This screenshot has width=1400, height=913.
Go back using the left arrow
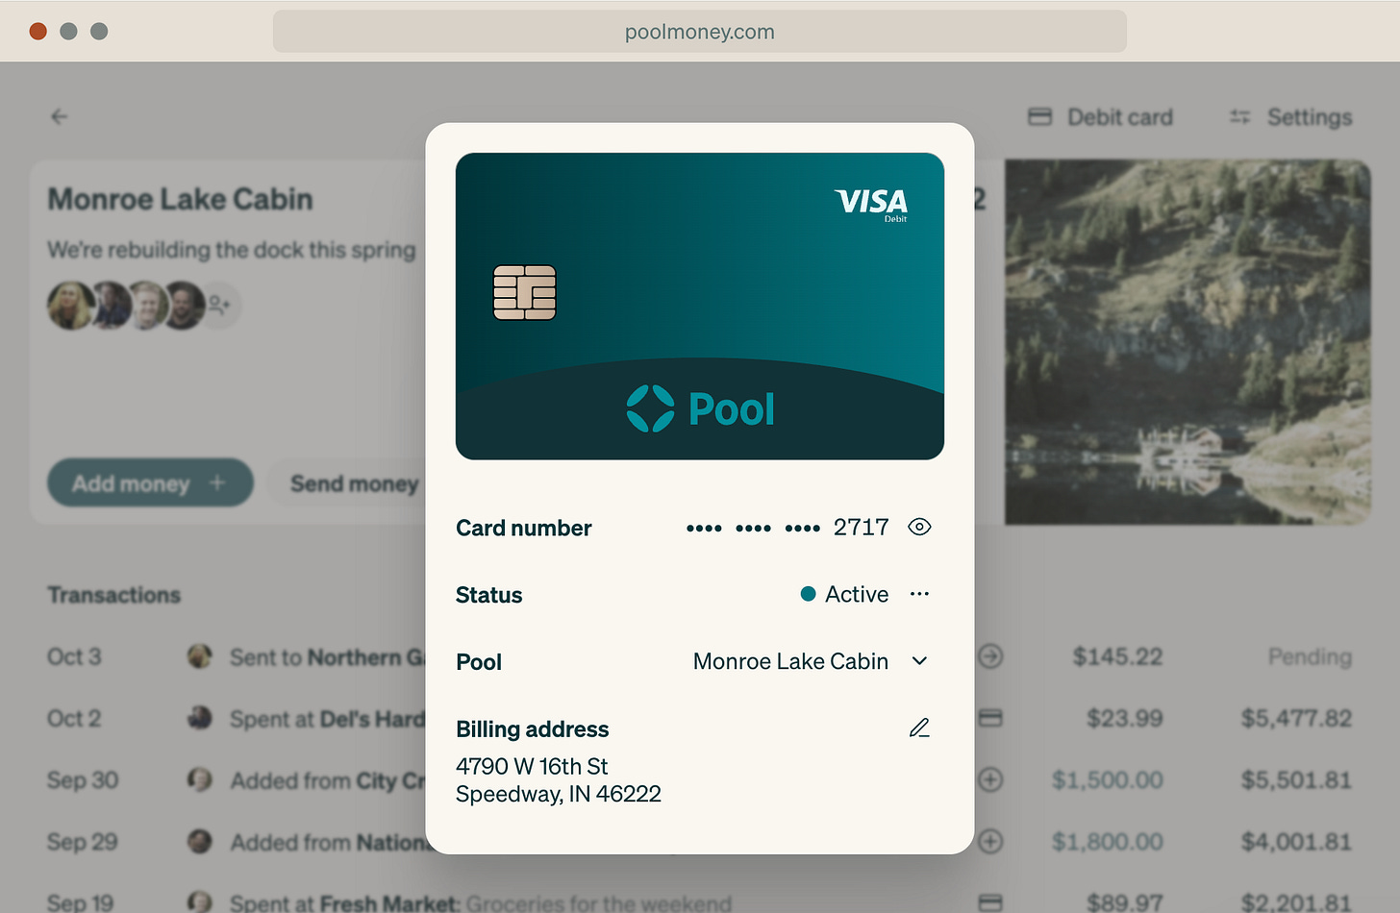pyautogui.click(x=60, y=116)
